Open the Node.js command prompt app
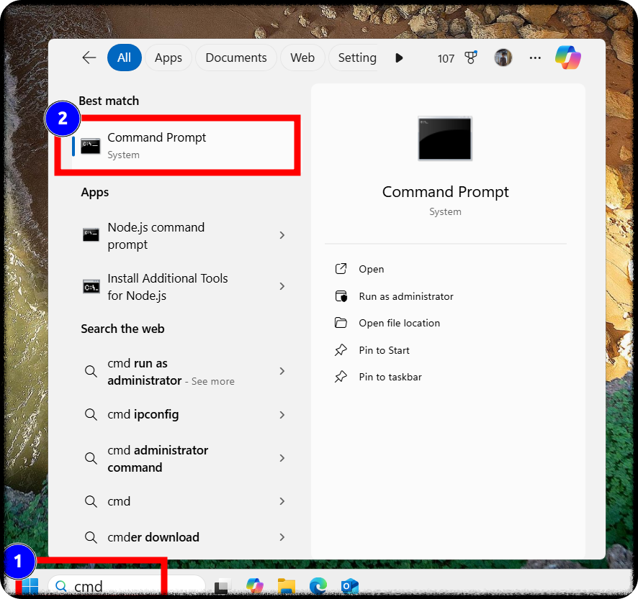The width and height of the screenshot is (638, 599). (182, 236)
